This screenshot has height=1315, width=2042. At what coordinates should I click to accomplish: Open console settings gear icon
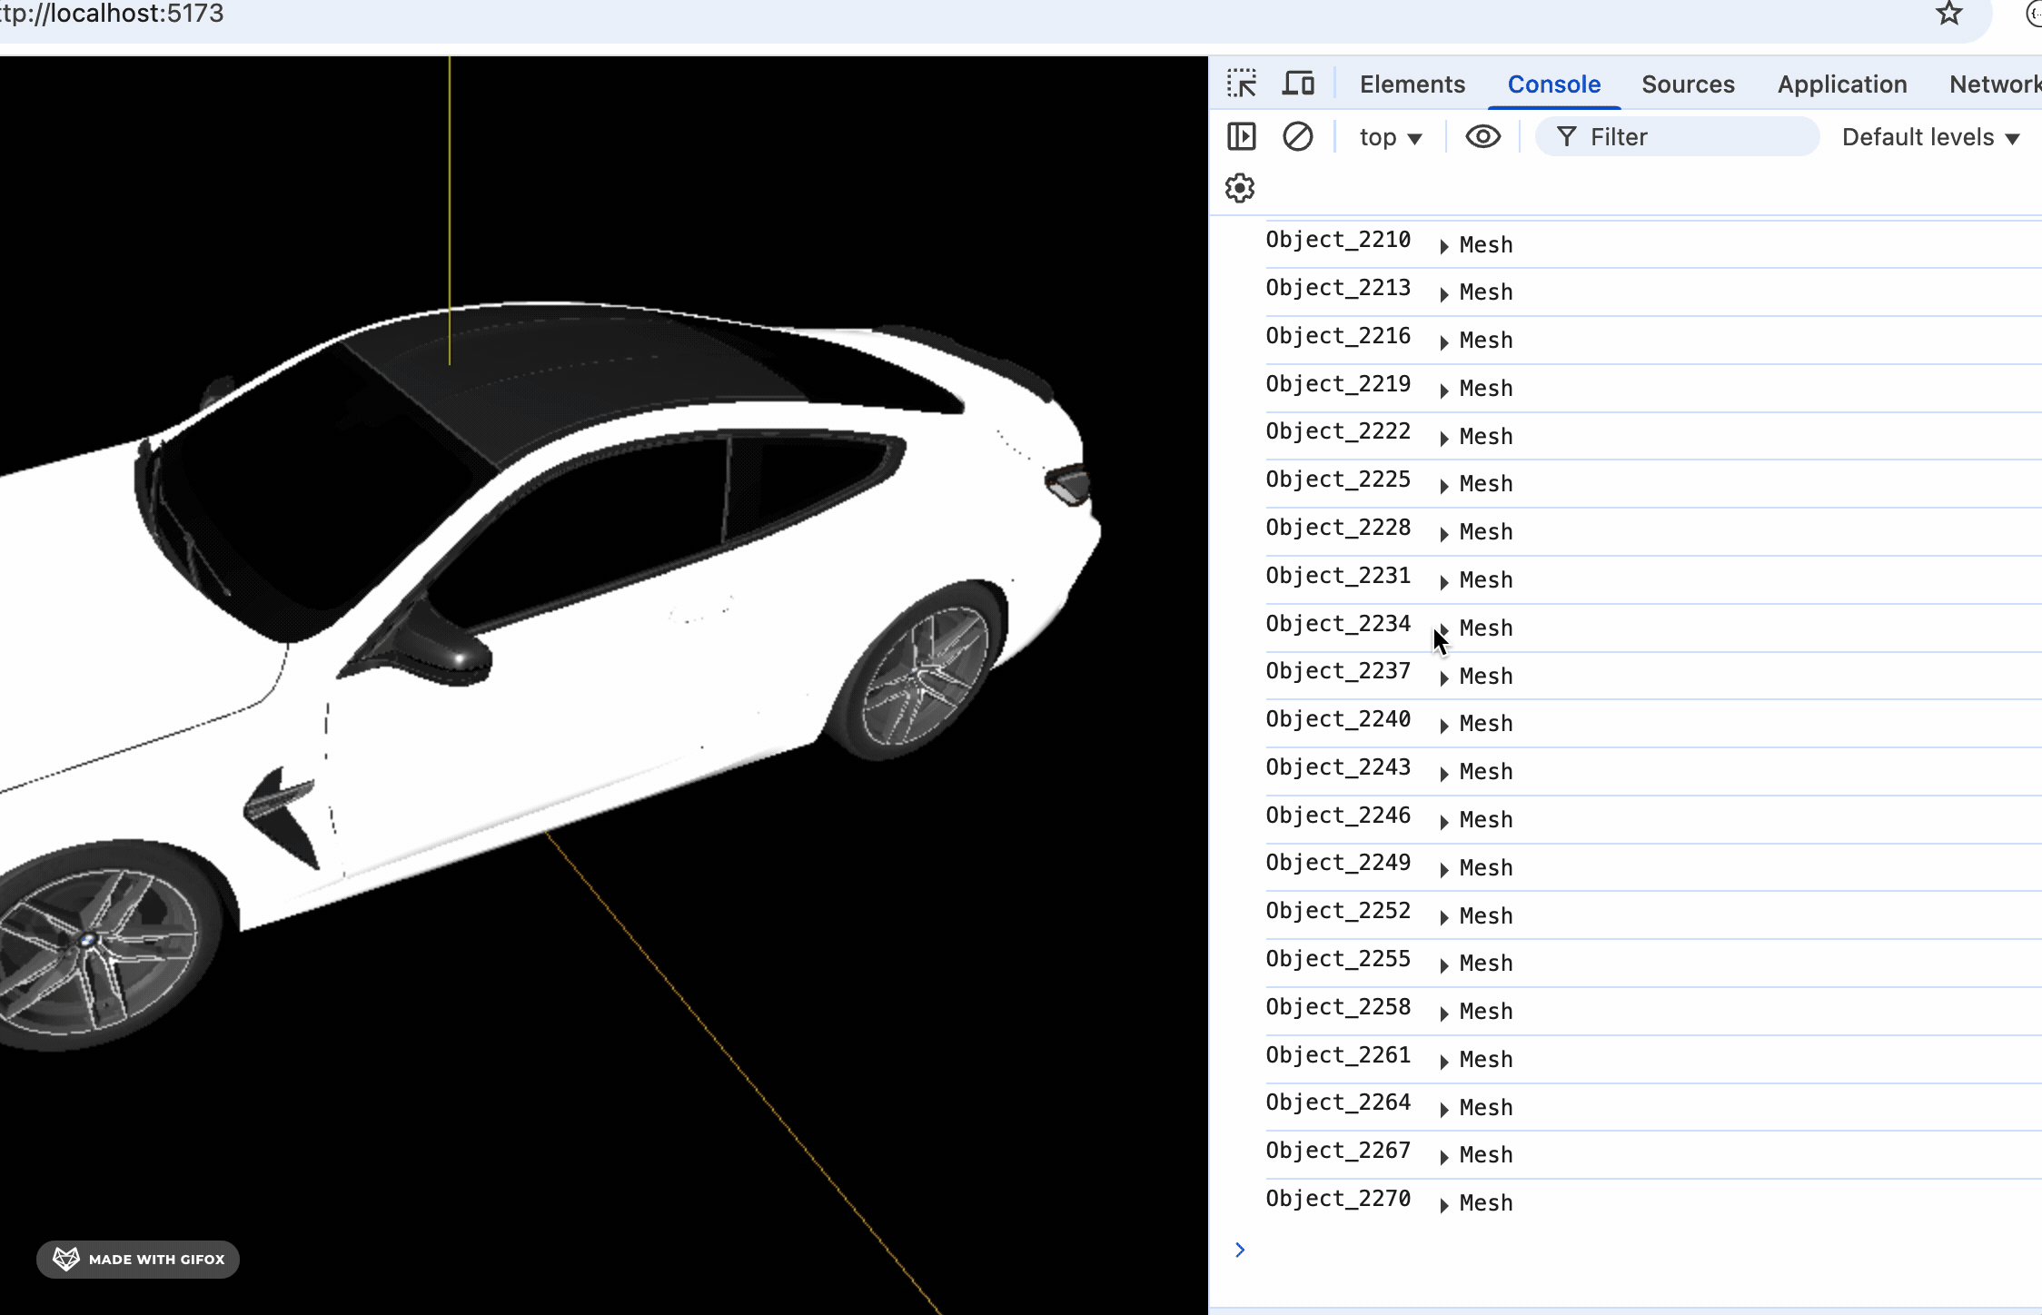[x=1240, y=189]
